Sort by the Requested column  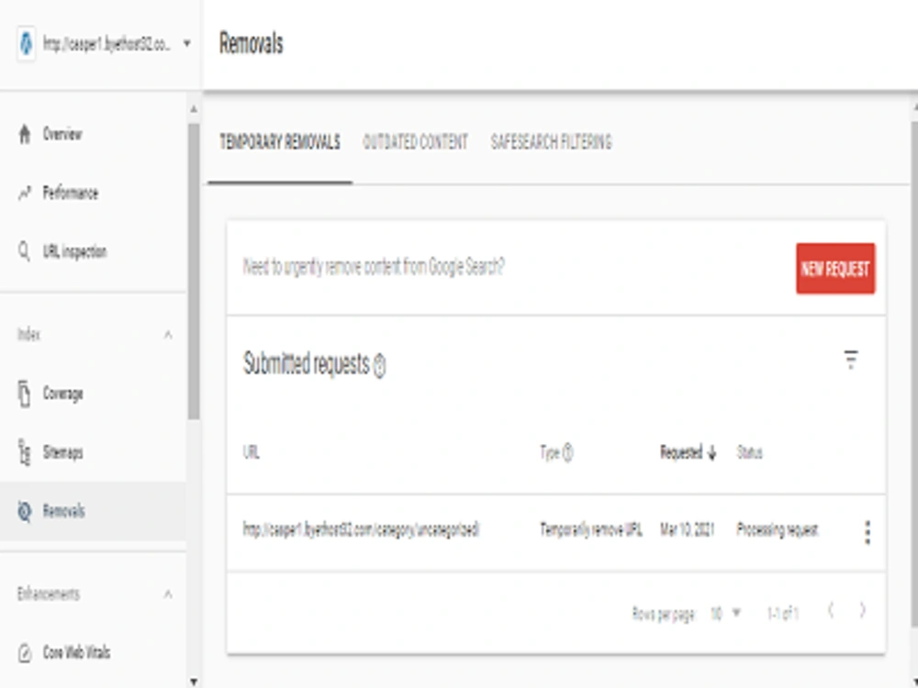(681, 452)
